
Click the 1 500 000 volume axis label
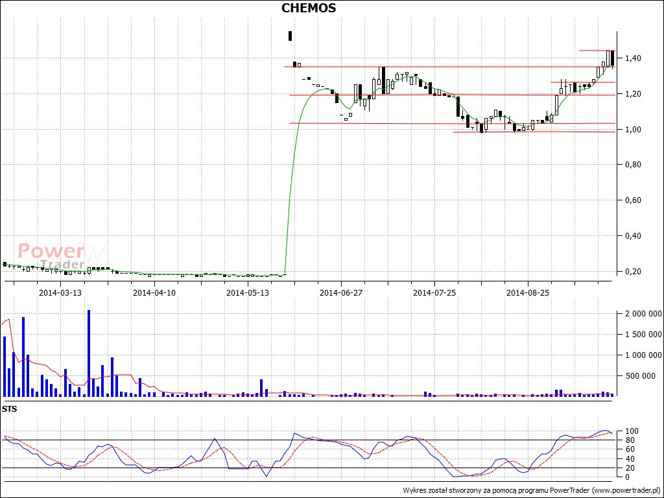[643, 335]
